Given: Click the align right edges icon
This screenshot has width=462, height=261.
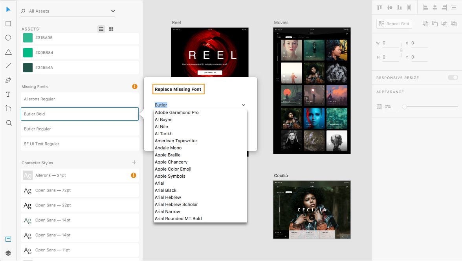Looking at the screenshot, I should pos(444,8).
